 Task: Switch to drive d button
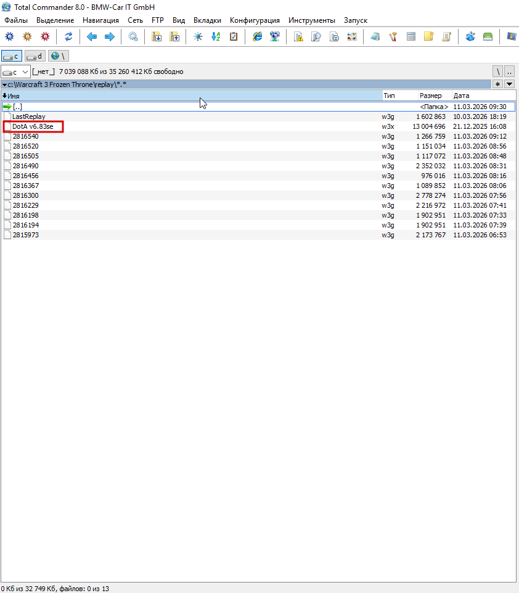coord(35,56)
